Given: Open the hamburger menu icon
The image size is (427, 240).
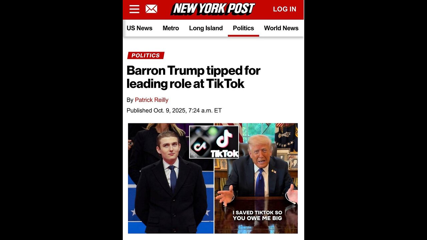Looking at the screenshot, I should click(134, 9).
